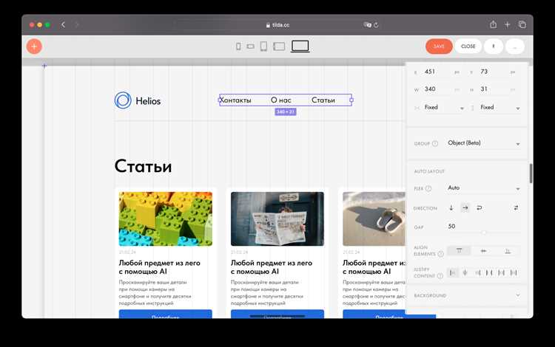Screen dimensions: 555x347
Task: Open the Safari share menu
Action: (x=493, y=24)
